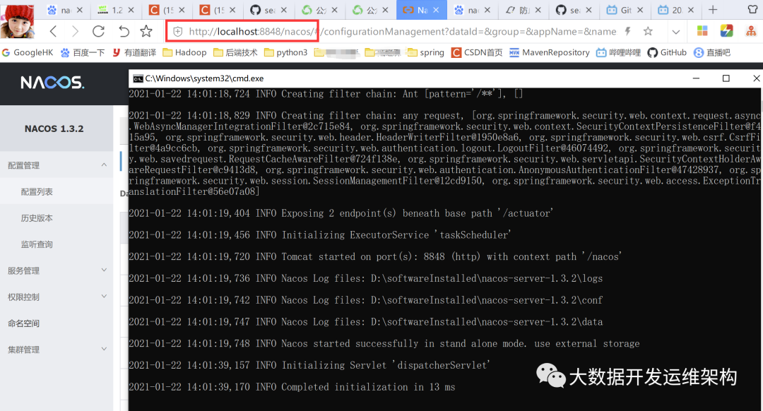Close the active 'Na' tab
The width and height of the screenshot is (763, 411).
[436, 10]
